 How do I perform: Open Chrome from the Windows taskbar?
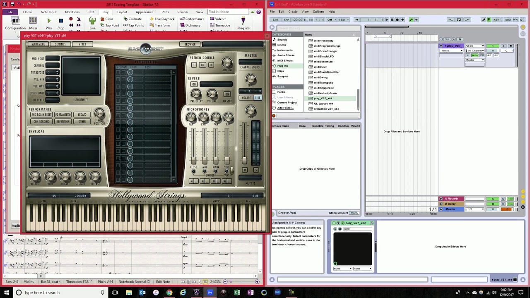pos(169,293)
